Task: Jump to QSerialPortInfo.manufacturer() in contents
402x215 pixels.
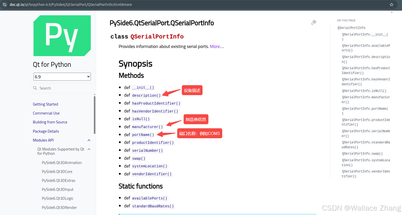Action: coord(366,99)
